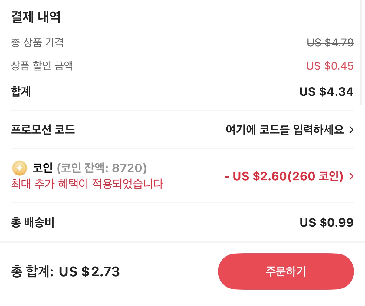Viewport: 365px width, 306px height.
Task: Click the 총 합계 US $2.73 total
Action: 65,272
